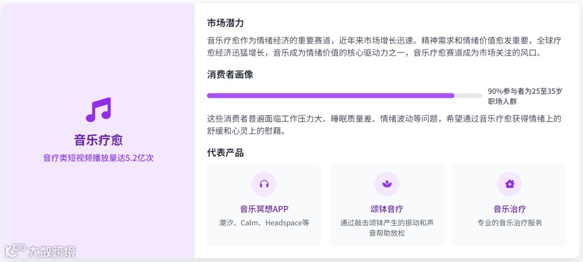Click the market potential paragraph starting 音乐疗愈作为情绪经济
This screenshot has height=262, width=583.
tap(384, 46)
